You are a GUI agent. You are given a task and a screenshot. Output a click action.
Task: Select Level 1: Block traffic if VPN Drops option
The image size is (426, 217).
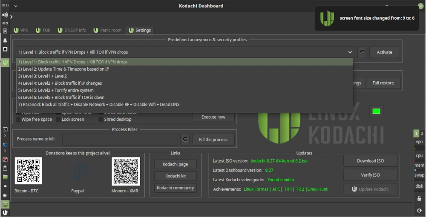pos(184,62)
